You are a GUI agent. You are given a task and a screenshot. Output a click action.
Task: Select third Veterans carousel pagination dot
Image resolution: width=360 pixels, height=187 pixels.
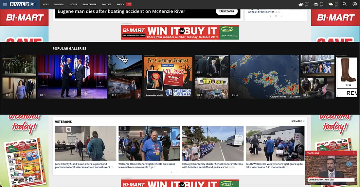[182, 172]
